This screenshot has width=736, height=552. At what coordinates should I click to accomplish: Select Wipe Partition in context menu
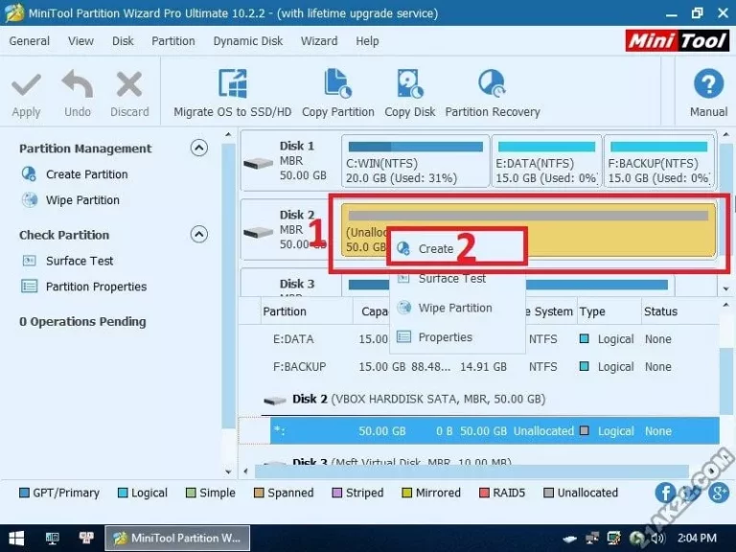455,308
